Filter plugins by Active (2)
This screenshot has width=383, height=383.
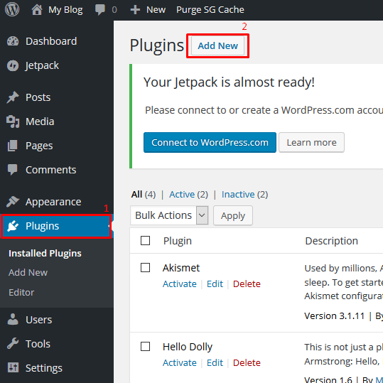click(188, 195)
